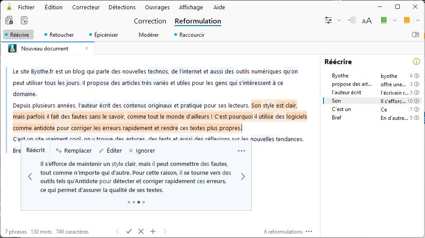Viewport: 425px width, 238px height.
Task: Click the '130 mots' word count
Action: point(41,232)
